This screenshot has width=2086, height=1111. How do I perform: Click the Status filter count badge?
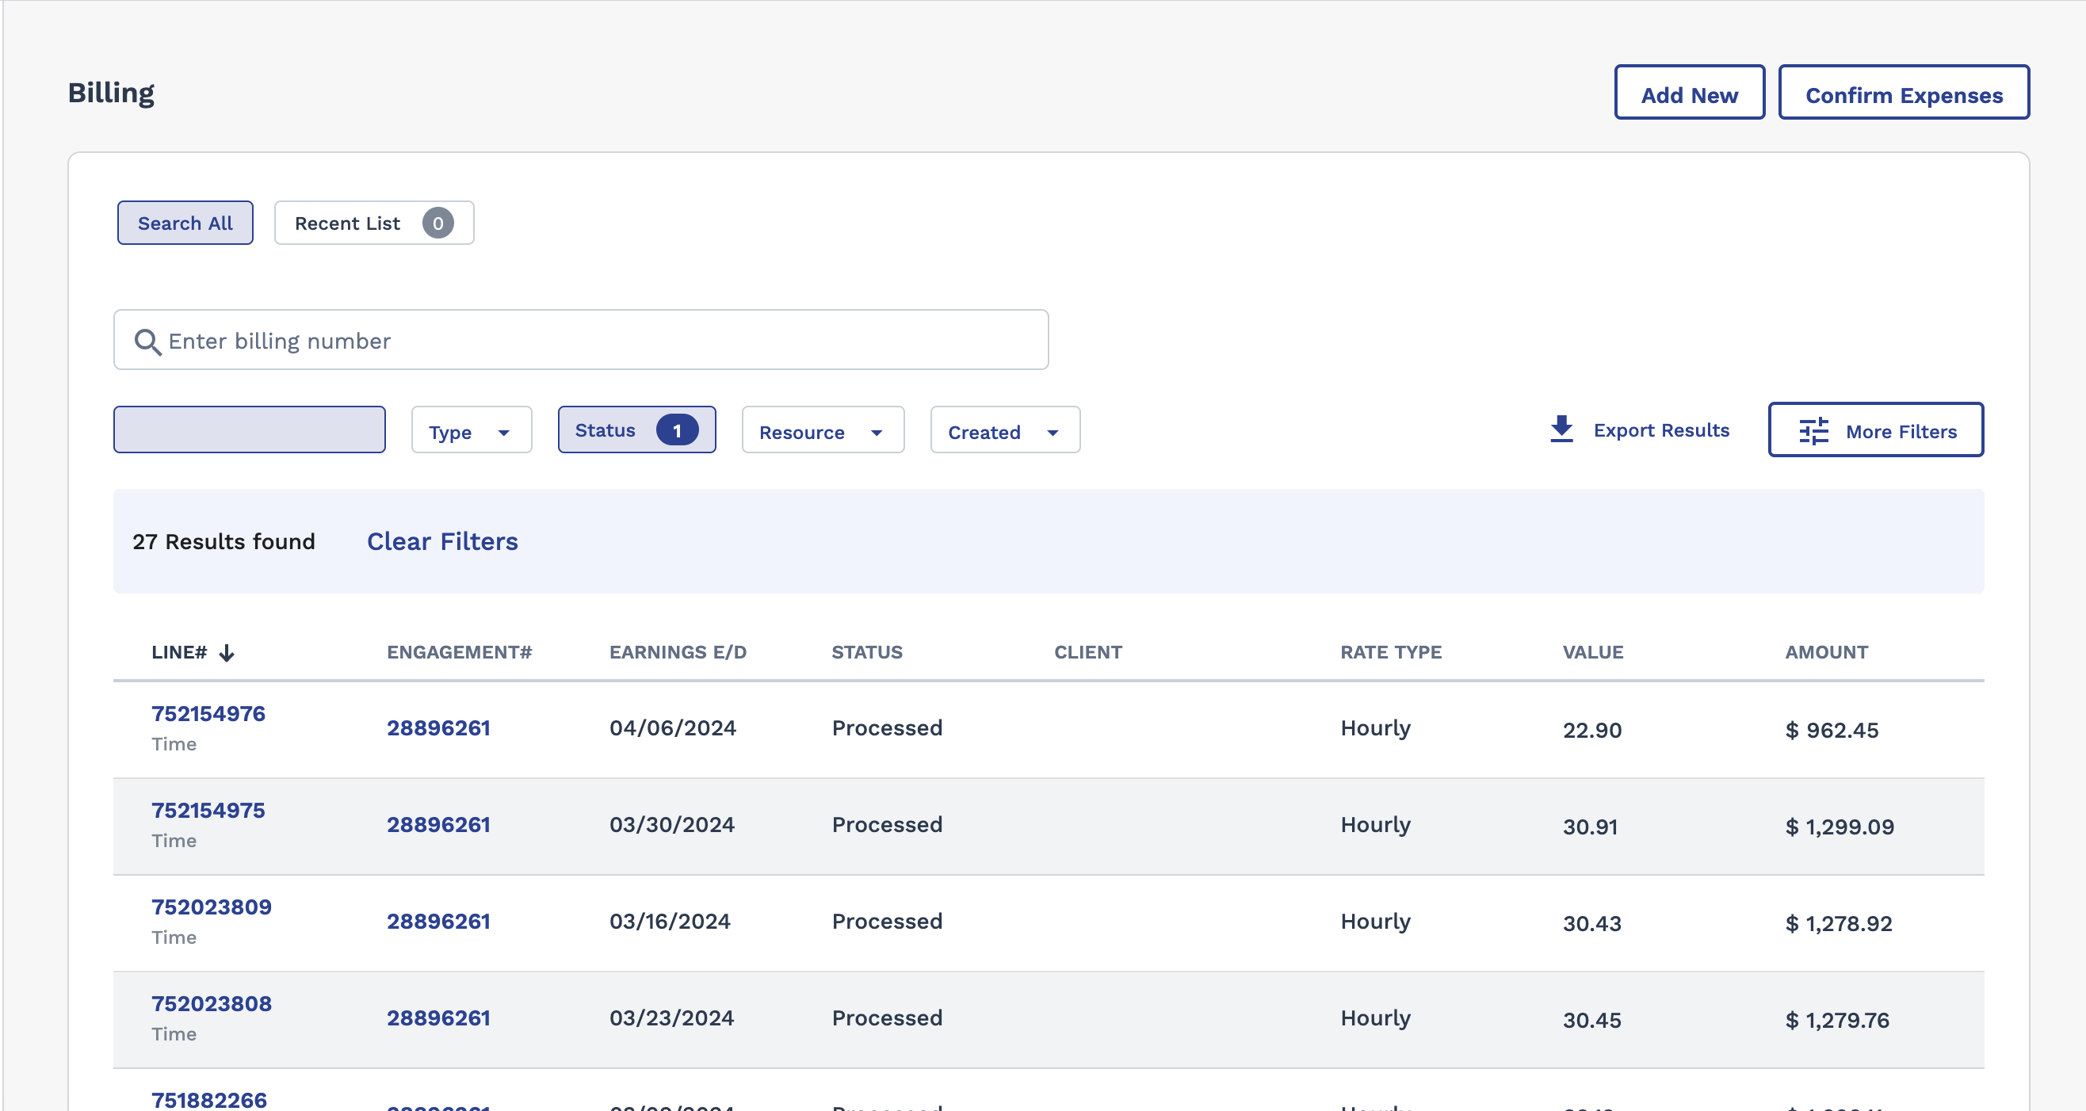coord(677,430)
